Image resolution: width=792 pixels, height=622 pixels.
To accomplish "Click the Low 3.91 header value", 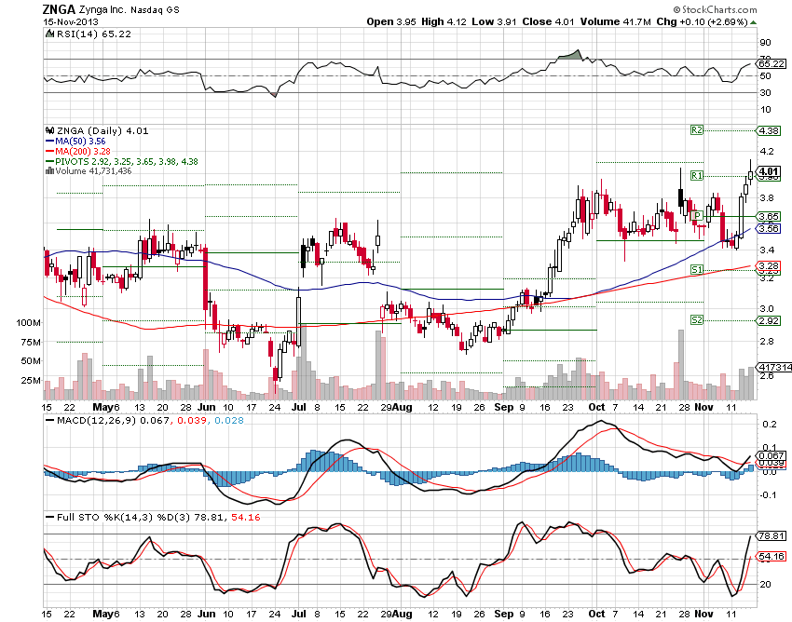I will [494, 21].
